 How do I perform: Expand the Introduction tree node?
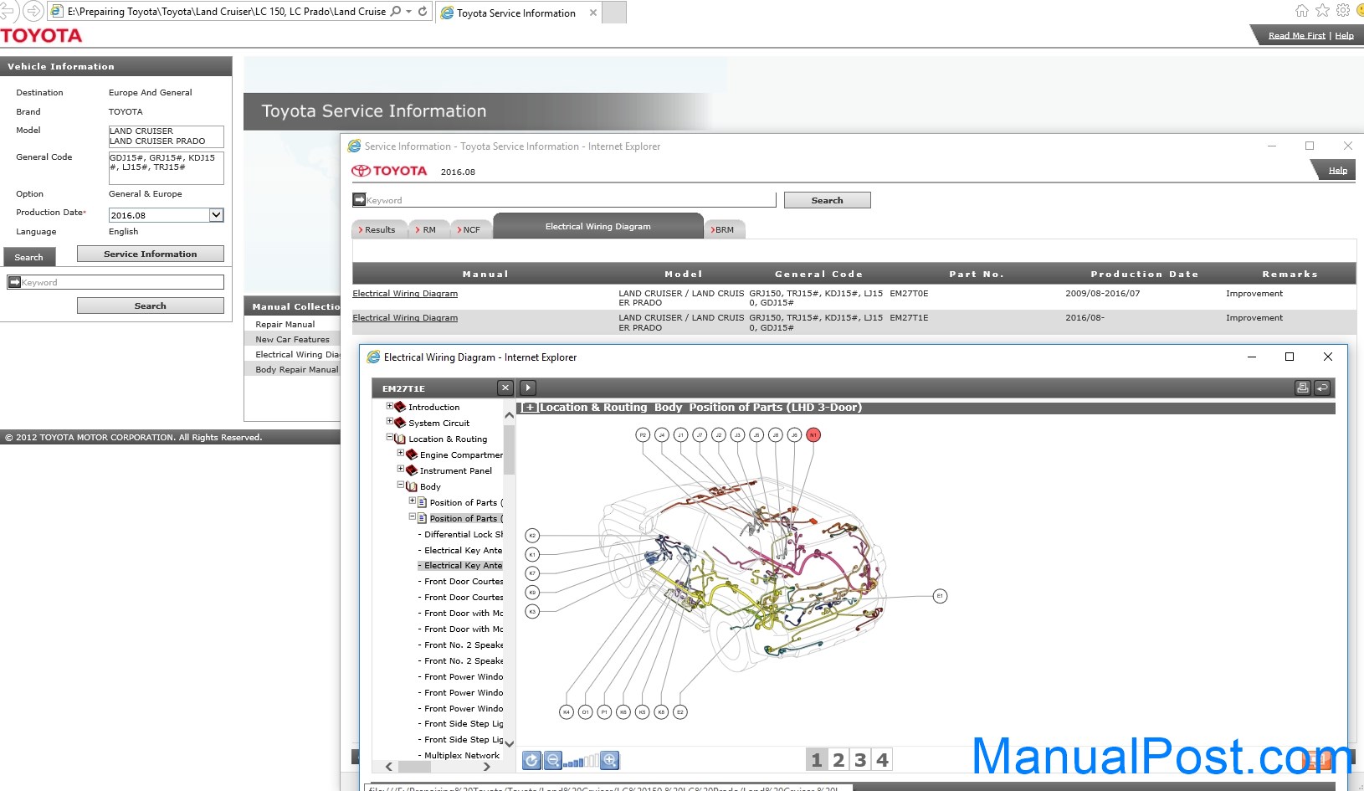(389, 406)
